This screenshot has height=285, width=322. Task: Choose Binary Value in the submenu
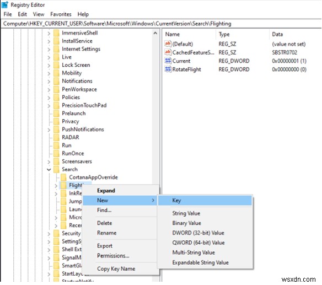[x=205, y=223]
